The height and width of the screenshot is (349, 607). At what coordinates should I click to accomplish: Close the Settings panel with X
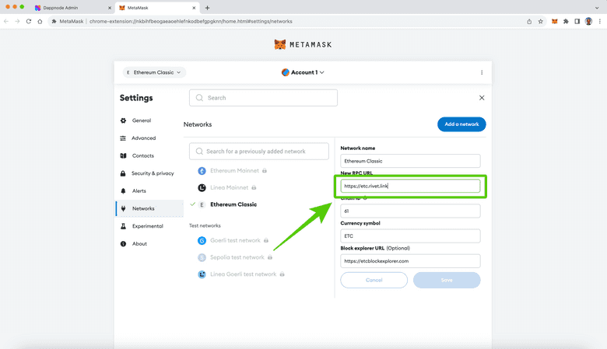click(x=482, y=98)
